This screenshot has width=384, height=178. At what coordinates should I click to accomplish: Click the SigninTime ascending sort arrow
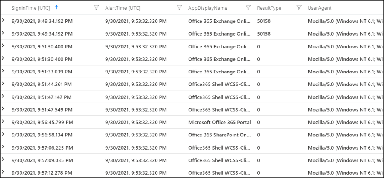pos(56,7)
